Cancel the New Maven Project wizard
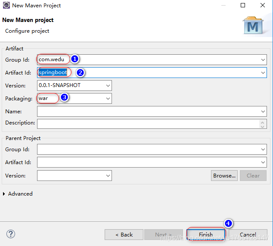Image resolution: width=273 pixels, height=246 pixels. [248, 234]
